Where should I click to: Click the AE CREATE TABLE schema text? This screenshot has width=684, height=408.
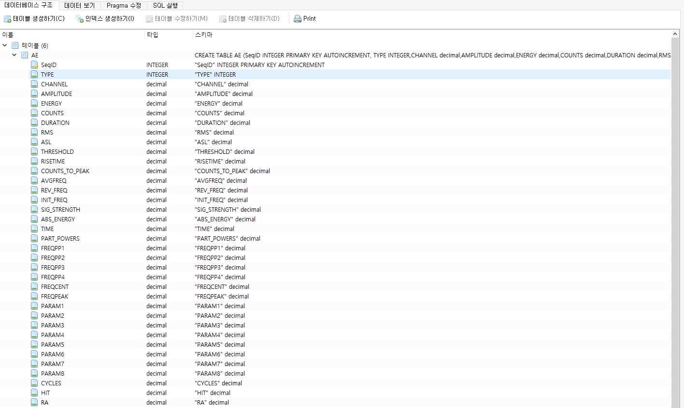click(432, 55)
